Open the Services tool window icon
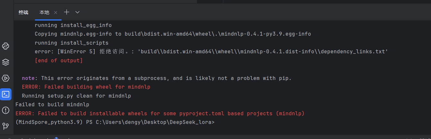The width and height of the screenshot is (431, 139). (x=5, y=78)
